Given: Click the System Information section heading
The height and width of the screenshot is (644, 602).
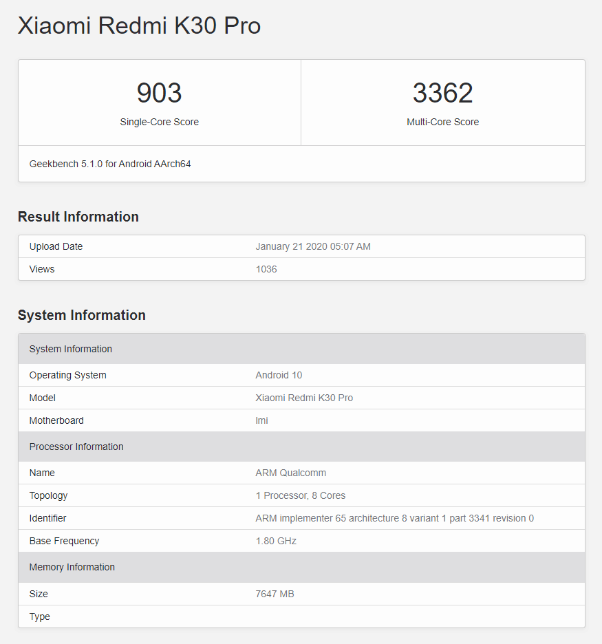Looking at the screenshot, I should click(x=82, y=315).
